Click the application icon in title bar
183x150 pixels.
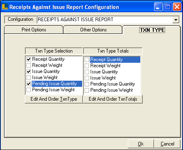tap(5, 7)
